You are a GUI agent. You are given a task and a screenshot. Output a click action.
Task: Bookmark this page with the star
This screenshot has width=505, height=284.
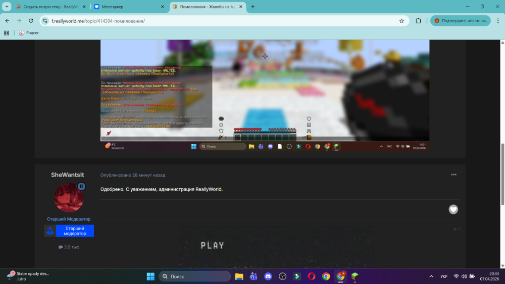click(401, 21)
